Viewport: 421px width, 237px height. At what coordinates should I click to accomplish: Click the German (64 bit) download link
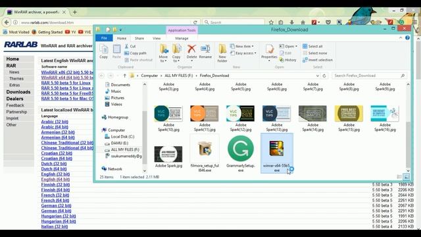(56, 211)
